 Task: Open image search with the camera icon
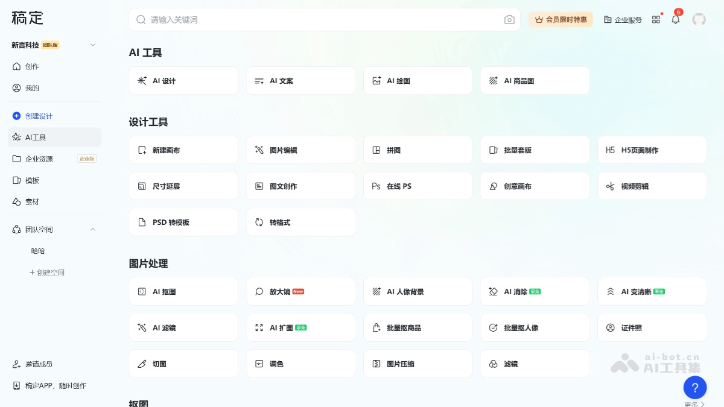point(509,19)
